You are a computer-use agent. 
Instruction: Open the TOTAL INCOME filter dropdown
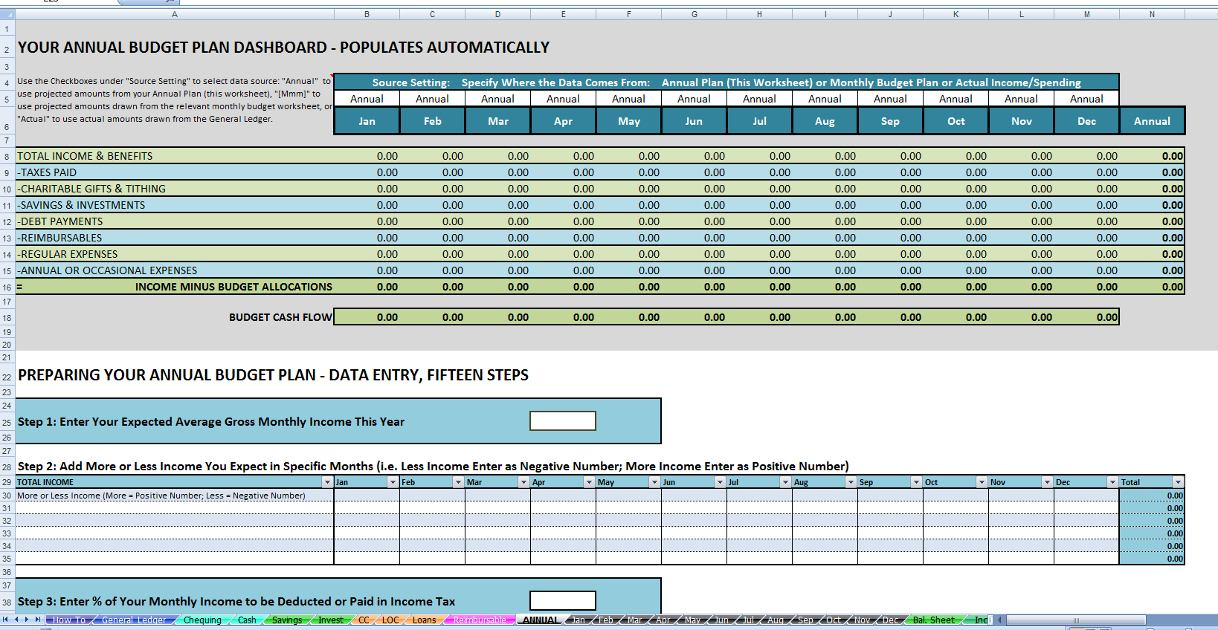[327, 482]
